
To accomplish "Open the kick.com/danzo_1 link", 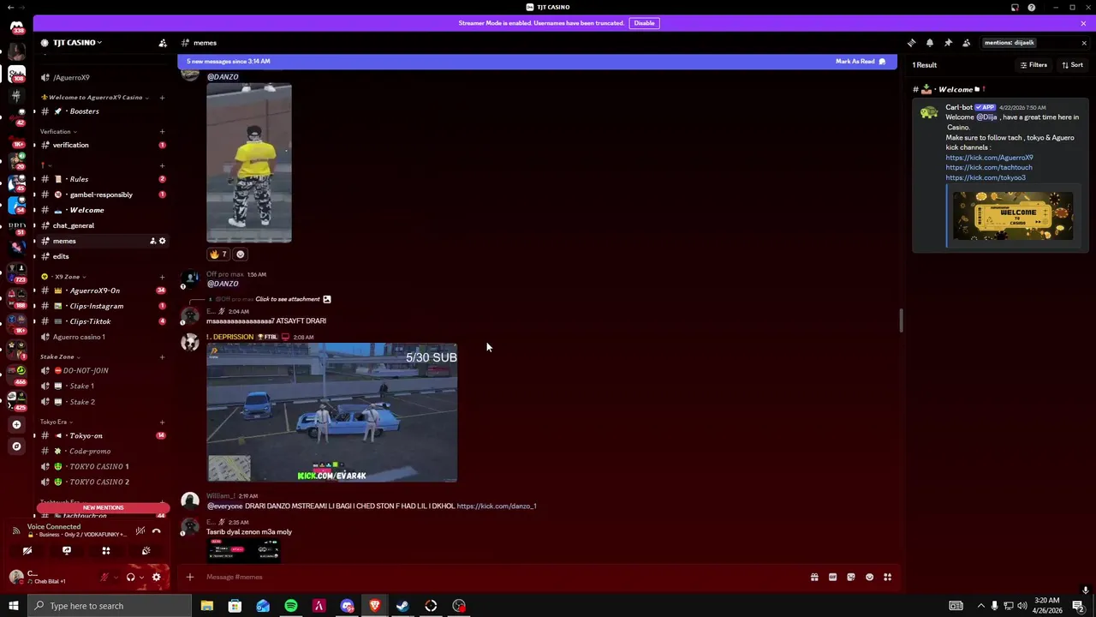I will 497,506.
